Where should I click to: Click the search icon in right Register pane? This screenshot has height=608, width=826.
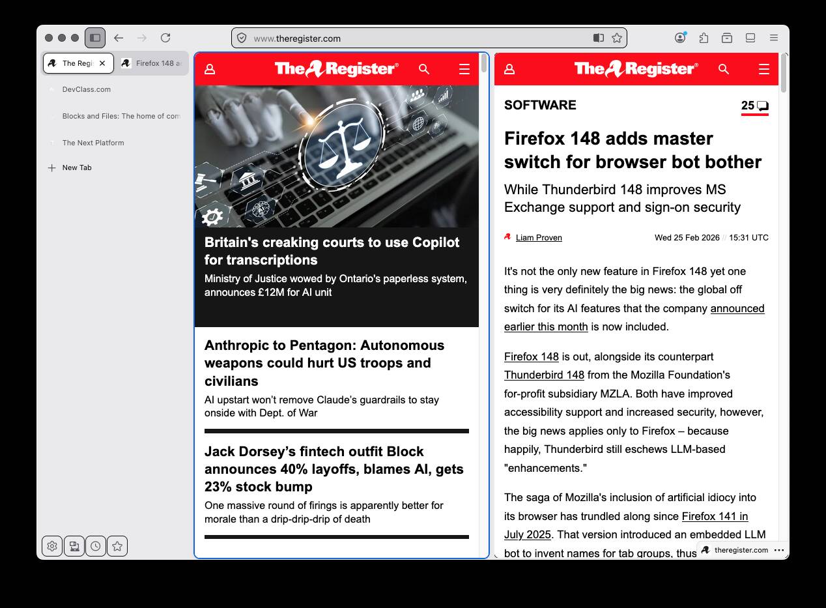723,69
